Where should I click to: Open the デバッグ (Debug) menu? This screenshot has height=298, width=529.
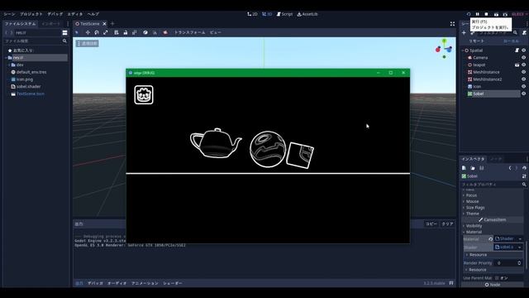tap(55, 14)
